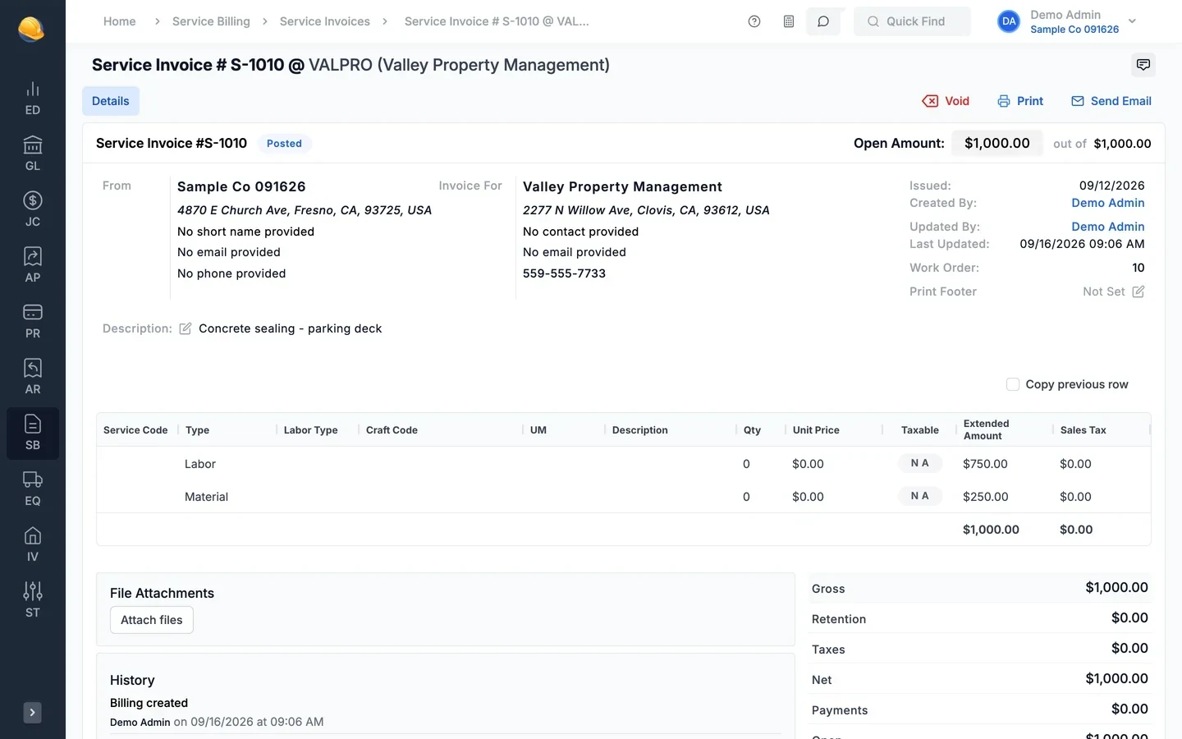Edit the Print Footer setting icon
Screen dimensions: 1182x739
[1138, 291]
